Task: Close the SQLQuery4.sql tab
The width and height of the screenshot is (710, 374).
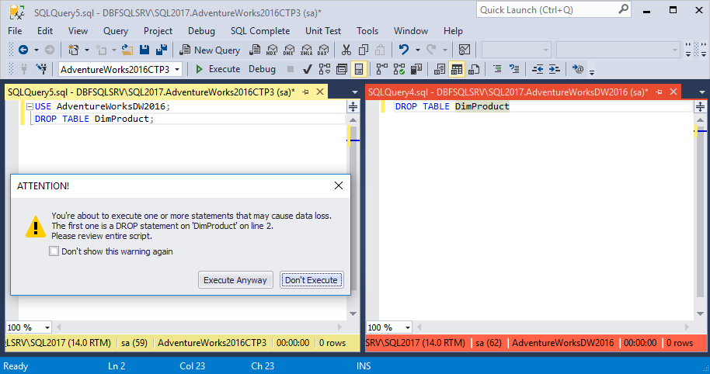Action: pyautogui.click(x=673, y=92)
